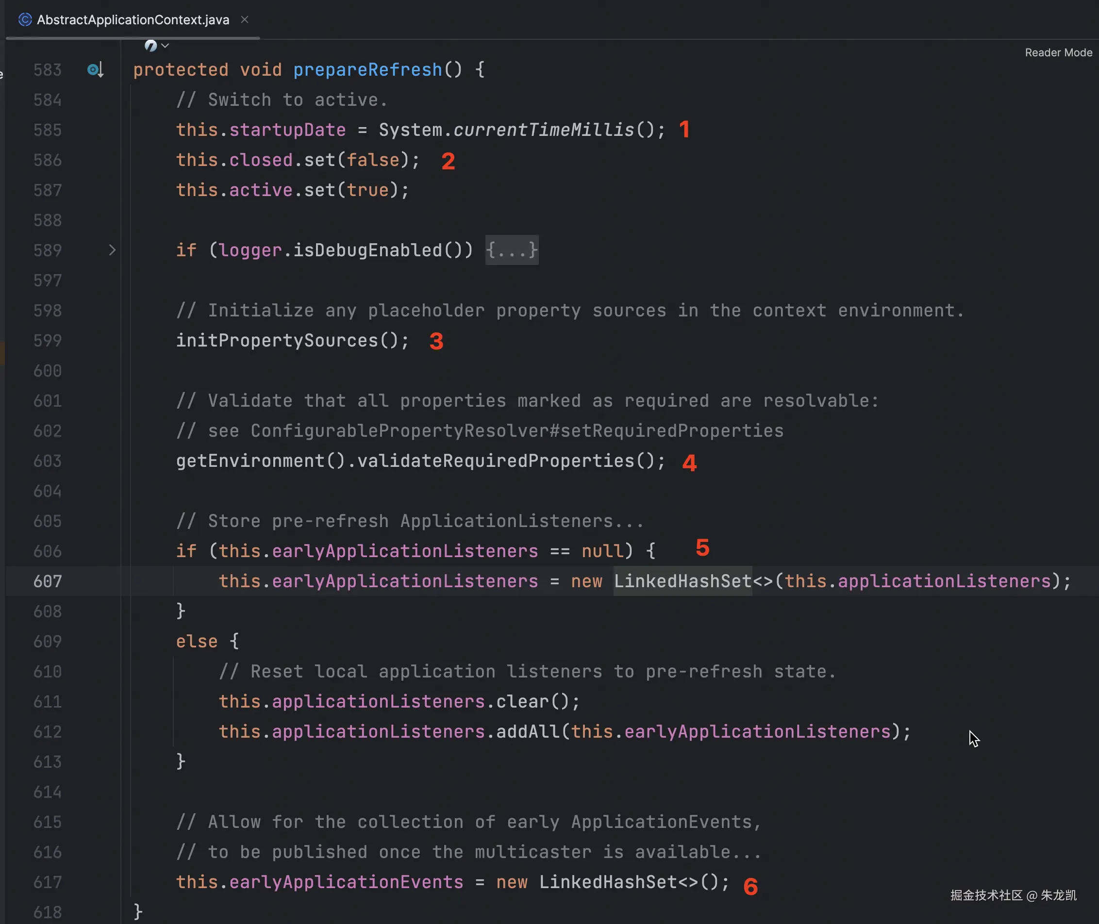Close the AbstractApplicationContext.java tab

point(245,19)
